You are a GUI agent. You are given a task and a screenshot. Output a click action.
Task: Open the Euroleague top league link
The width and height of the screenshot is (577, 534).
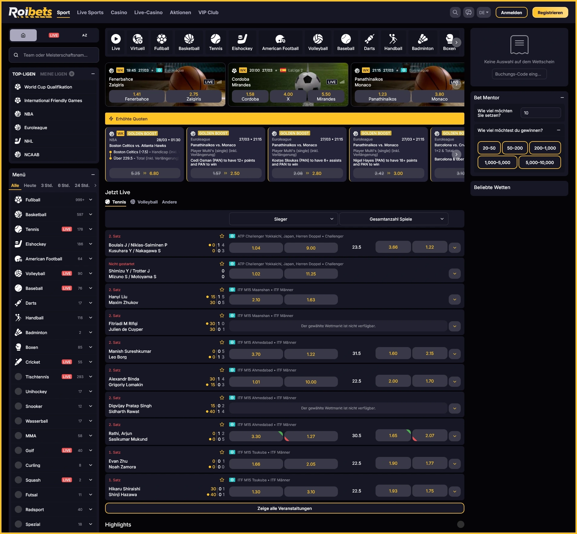(54, 127)
